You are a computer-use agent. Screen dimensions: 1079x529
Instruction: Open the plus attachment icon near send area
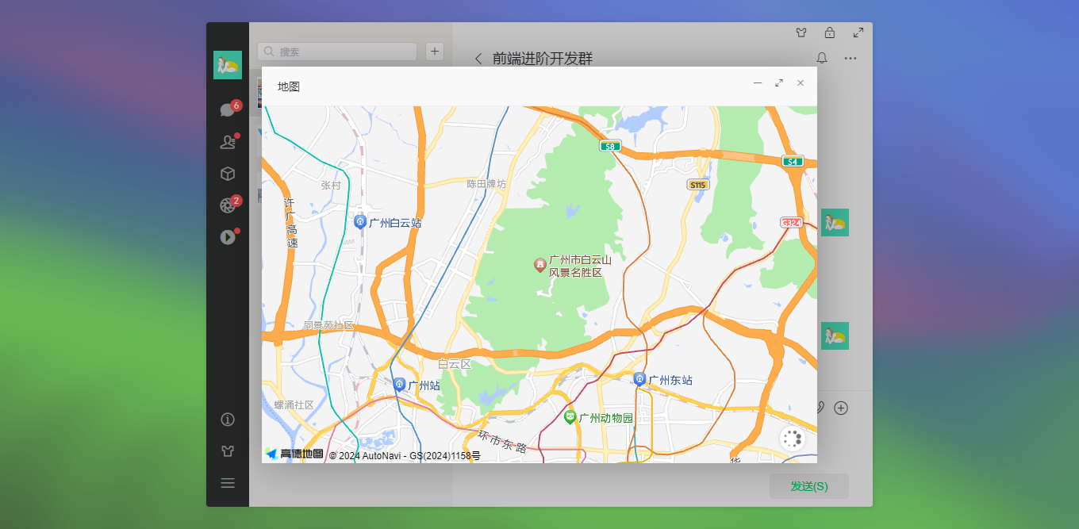(x=841, y=408)
